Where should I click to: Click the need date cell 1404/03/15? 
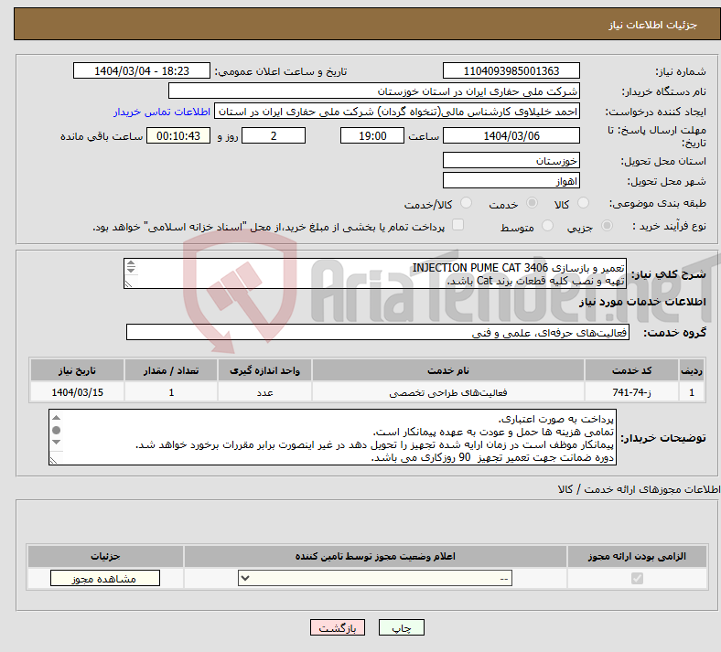pos(77,392)
